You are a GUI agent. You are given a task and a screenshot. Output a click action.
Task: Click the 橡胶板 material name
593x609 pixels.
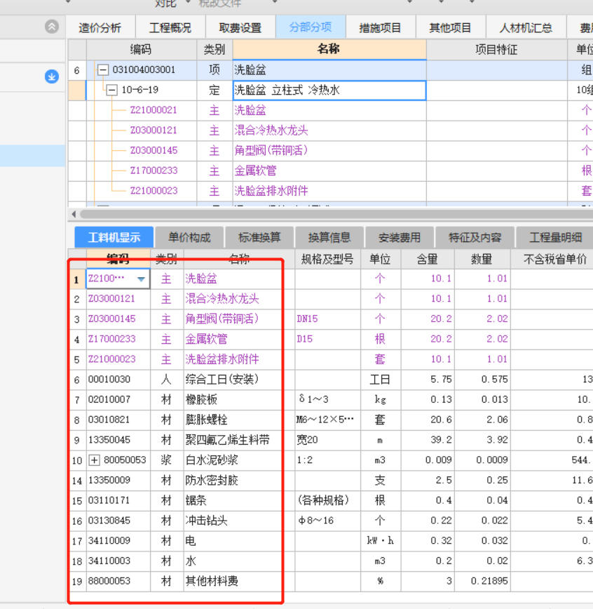(201, 400)
